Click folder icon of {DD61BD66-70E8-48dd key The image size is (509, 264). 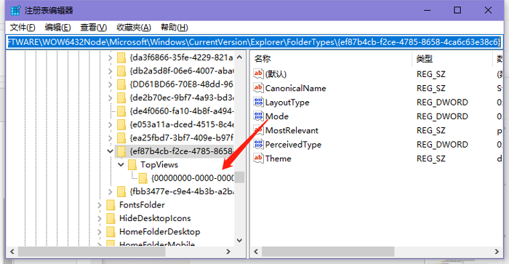click(121, 84)
